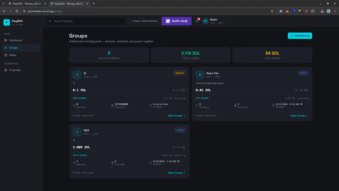Reload the page with refresh icon
This screenshot has width=339, height=191.
[17, 11]
